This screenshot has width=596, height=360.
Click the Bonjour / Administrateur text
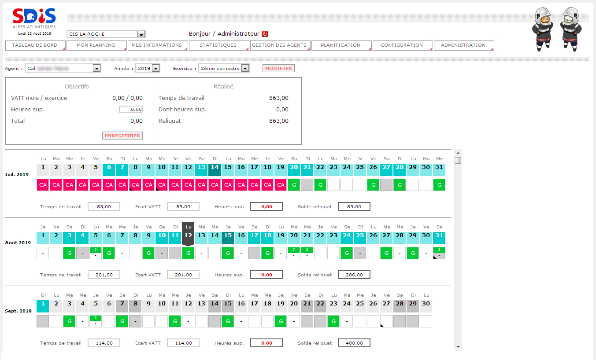click(224, 34)
